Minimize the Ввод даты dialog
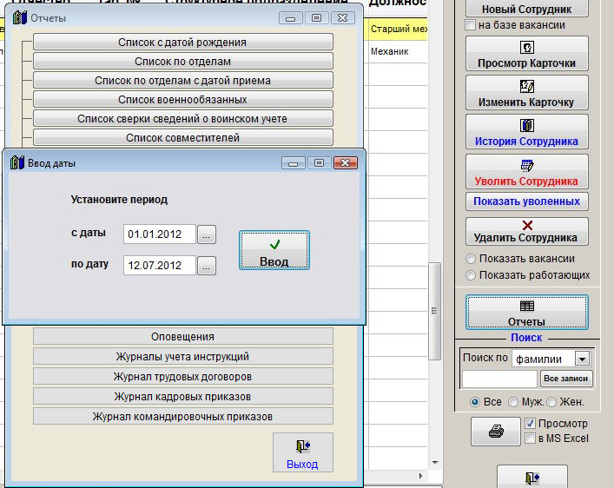Screen dimensions: 614x488 [294, 162]
